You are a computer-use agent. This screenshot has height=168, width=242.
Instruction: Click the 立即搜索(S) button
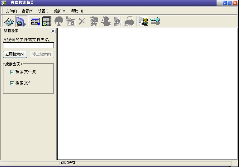point(15,54)
